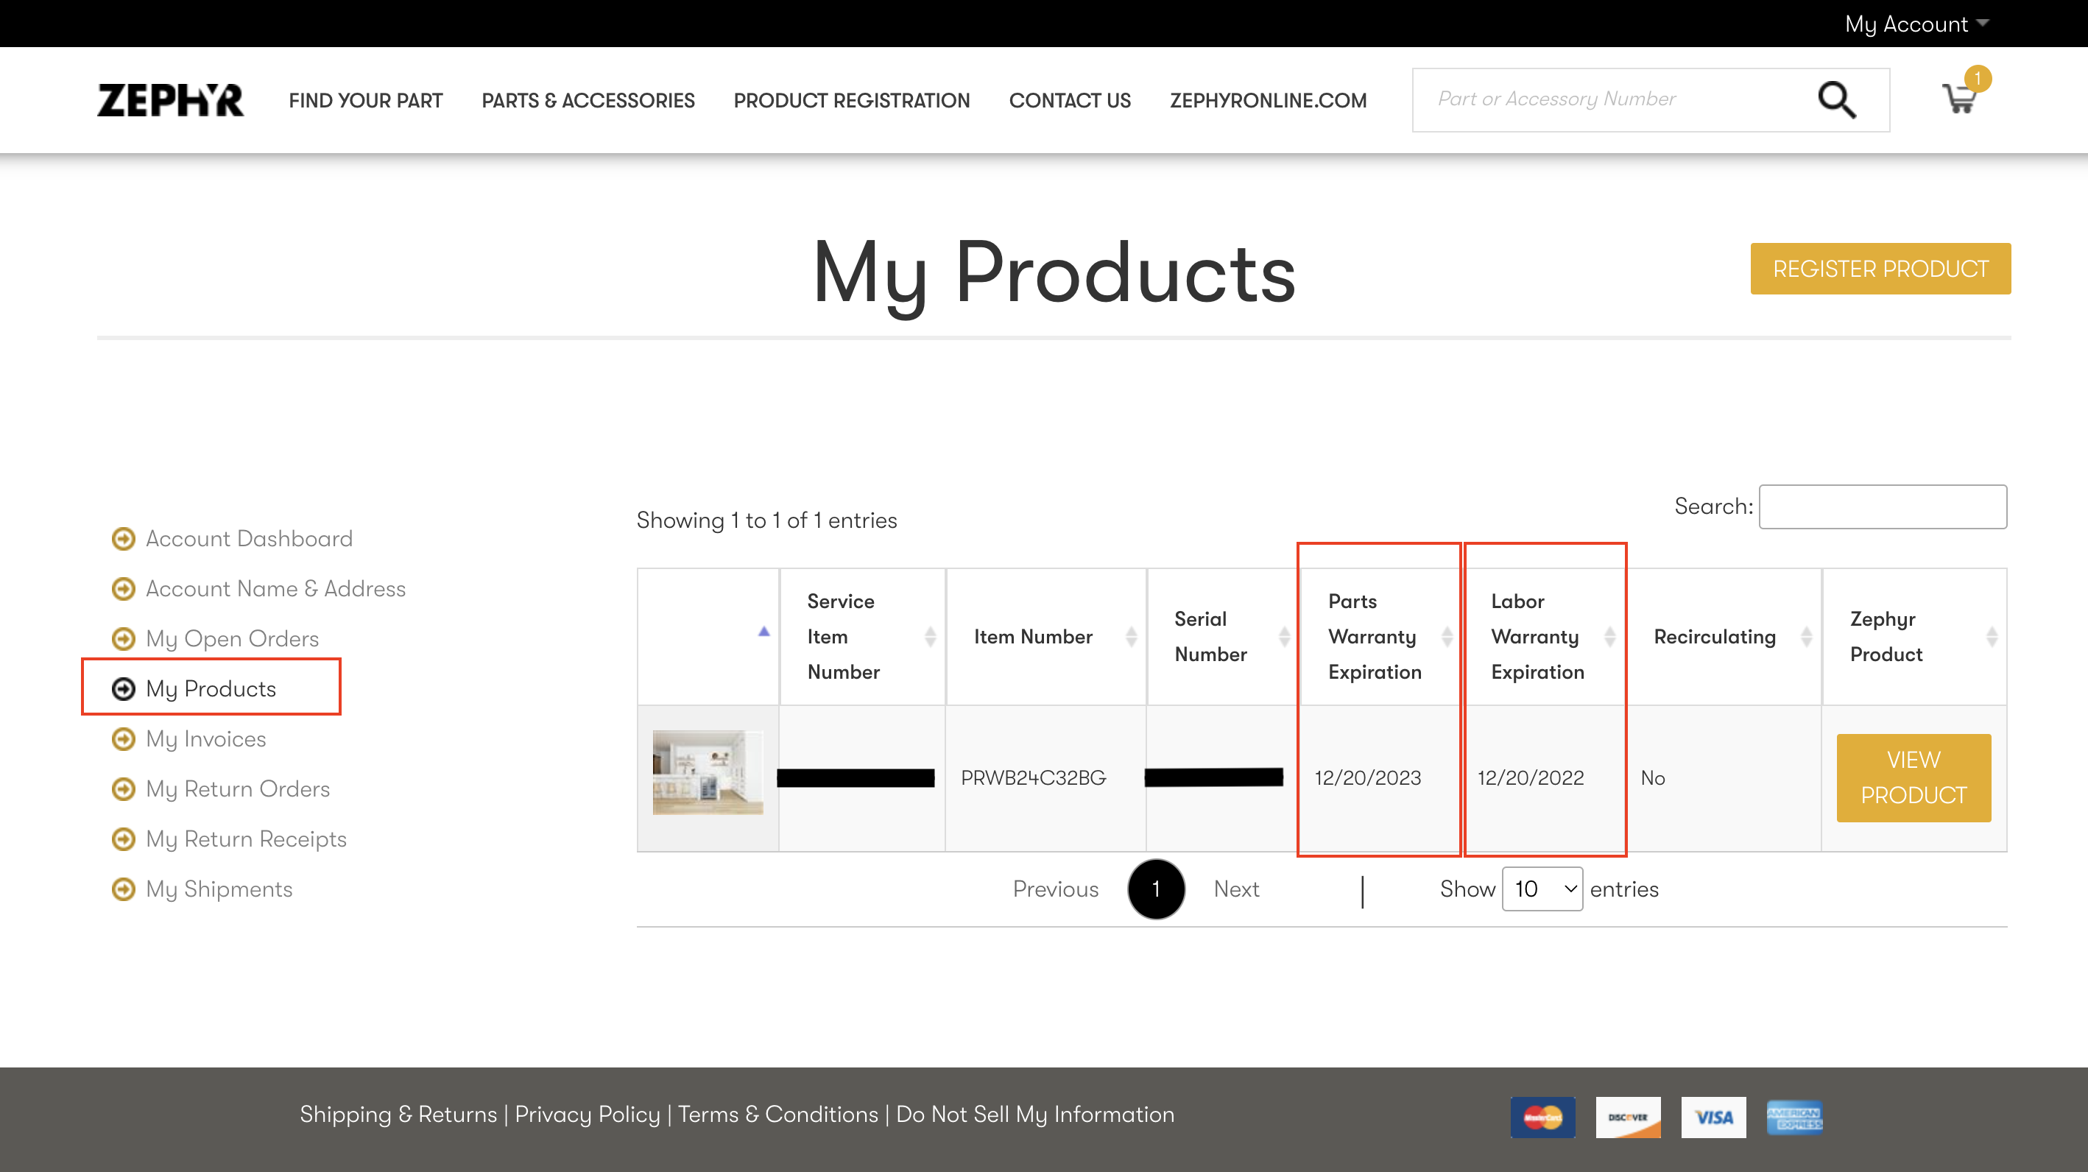The image size is (2088, 1172).
Task: Click the Recirculating value No
Action: tap(1653, 778)
